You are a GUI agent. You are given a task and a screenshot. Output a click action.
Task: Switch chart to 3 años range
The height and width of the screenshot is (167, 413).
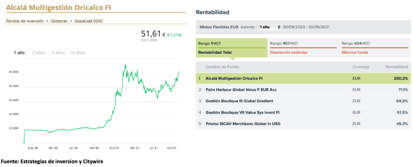point(38,53)
